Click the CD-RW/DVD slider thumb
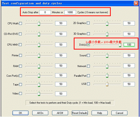This screenshot has width=140, height=117. pyautogui.click(x=39, y=34)
